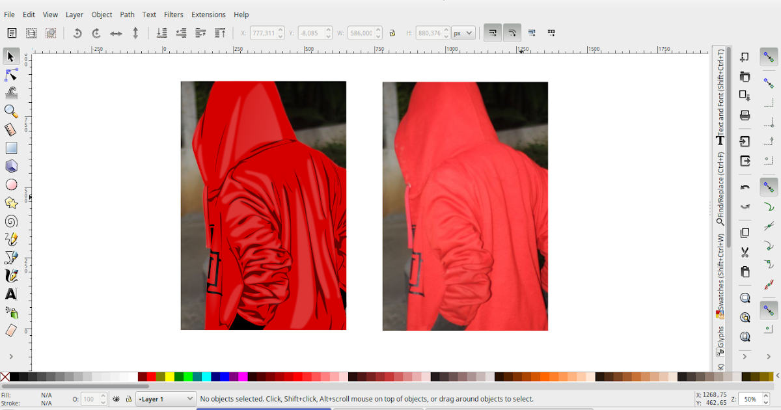Activate the Zoom tool in the toolbox
The height and width of the screenshot is (410, 781).
click(x=11, y=111)
